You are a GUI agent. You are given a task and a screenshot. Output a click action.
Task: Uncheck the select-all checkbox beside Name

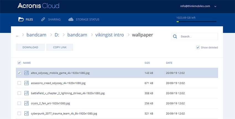click(x=19, y=63)
